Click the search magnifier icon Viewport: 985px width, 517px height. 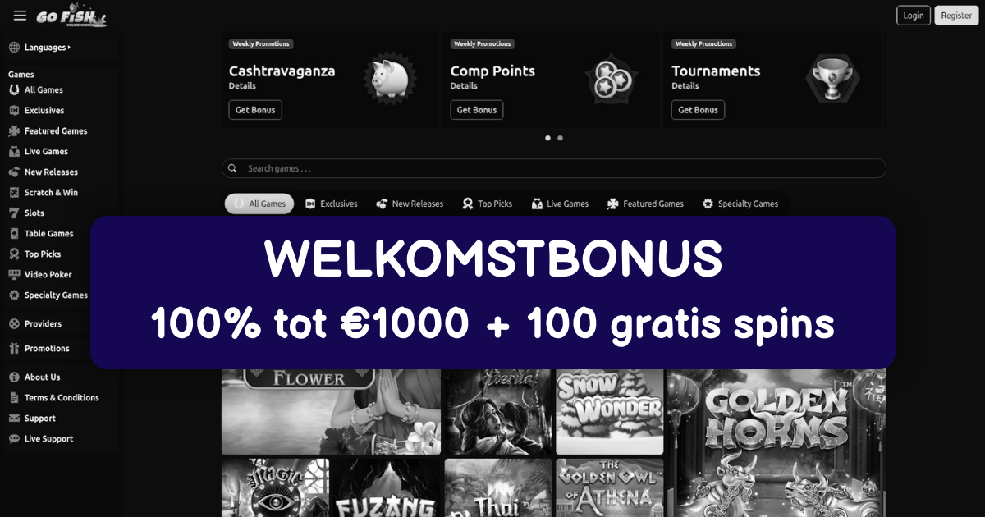click(x=233, y=168)
